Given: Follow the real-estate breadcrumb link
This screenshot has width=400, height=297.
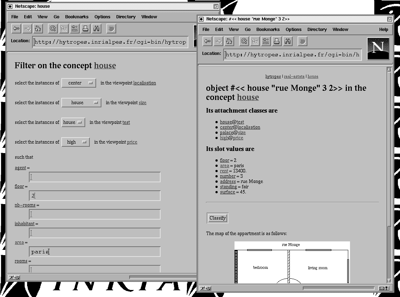Looking at the screenshot, I should pos(294,76).
